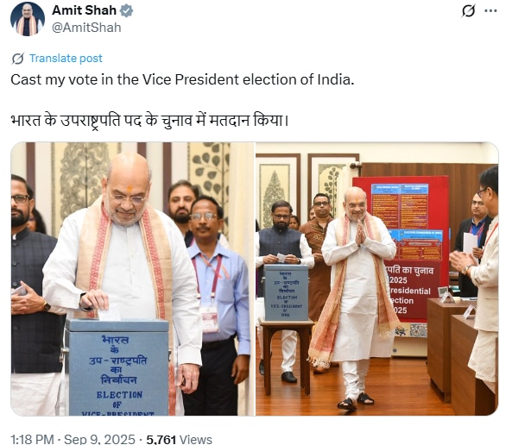This screenshot has width=506, height=445.
Task: Click the 5,761 Views count
Action: (179, 439)
